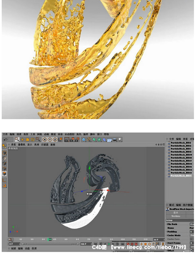Activate the Scale tool

(27, 140)
